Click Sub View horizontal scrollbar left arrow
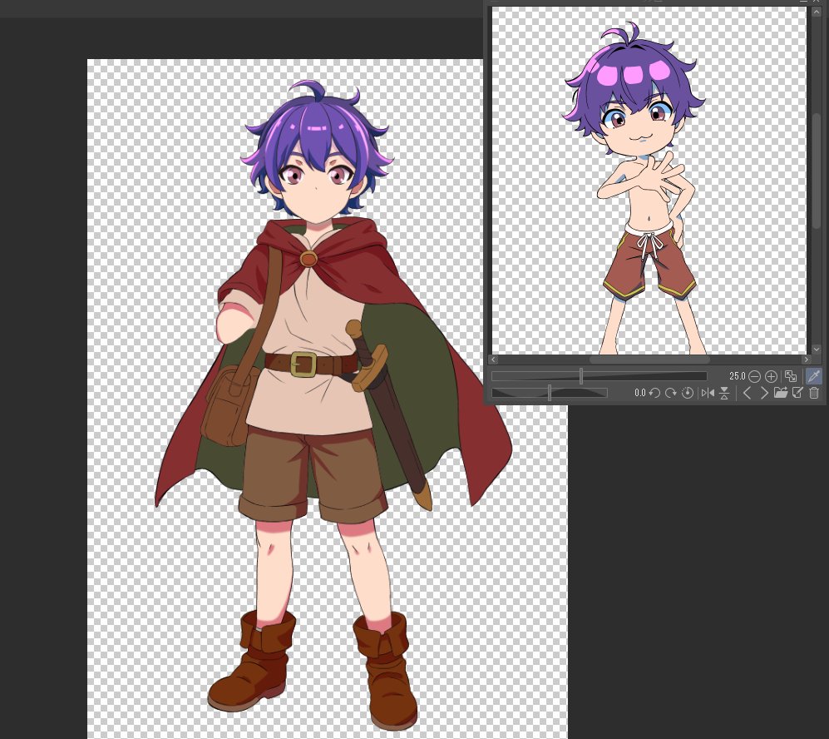Image resolution: width=829 pixels, height=739 pixels. click(493, 360)
